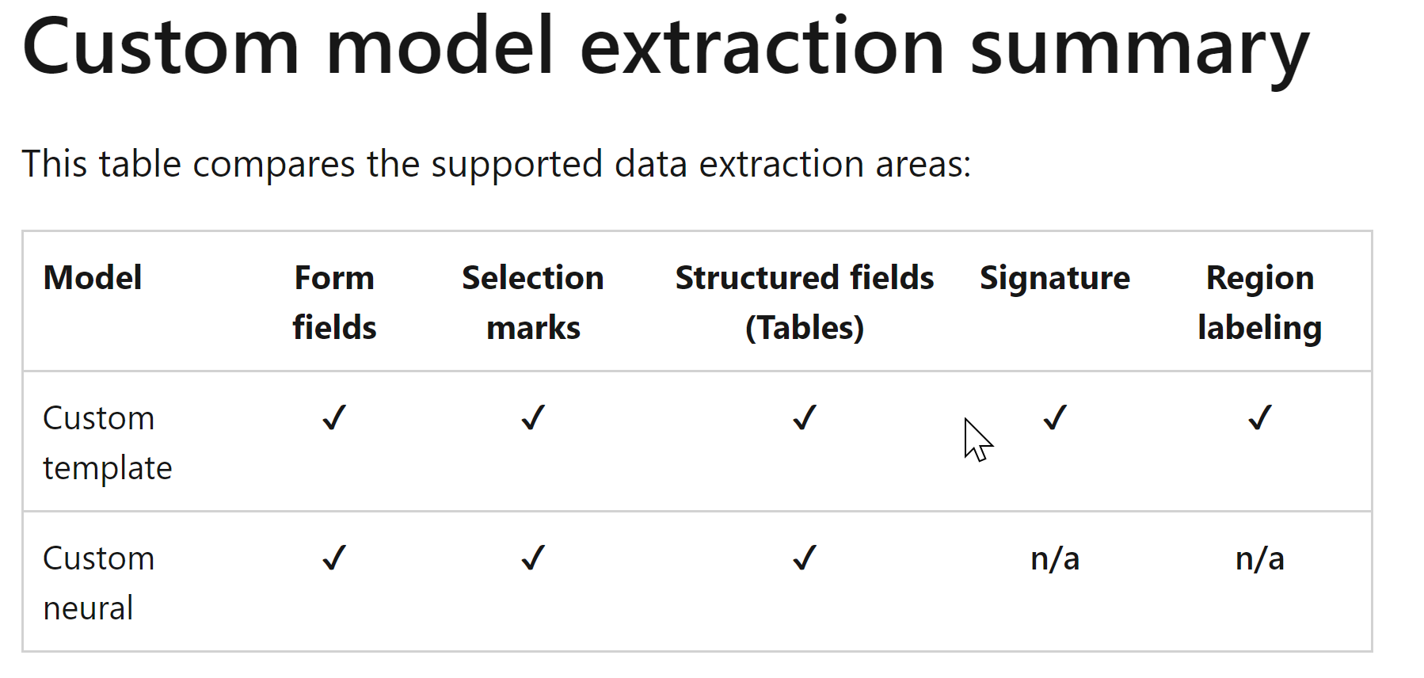Viewport: 1424px width, 678px height.
Task: Click the Structured fields (Tables) column header
Action: (805, 303)
